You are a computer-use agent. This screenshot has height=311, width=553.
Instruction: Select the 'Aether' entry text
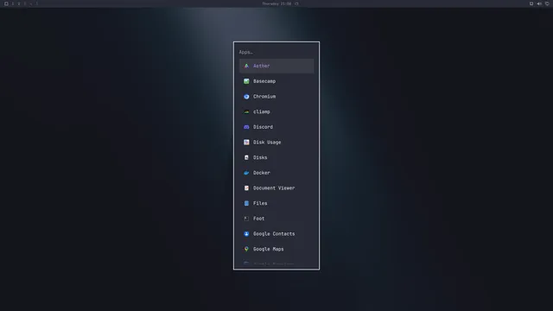261,66
